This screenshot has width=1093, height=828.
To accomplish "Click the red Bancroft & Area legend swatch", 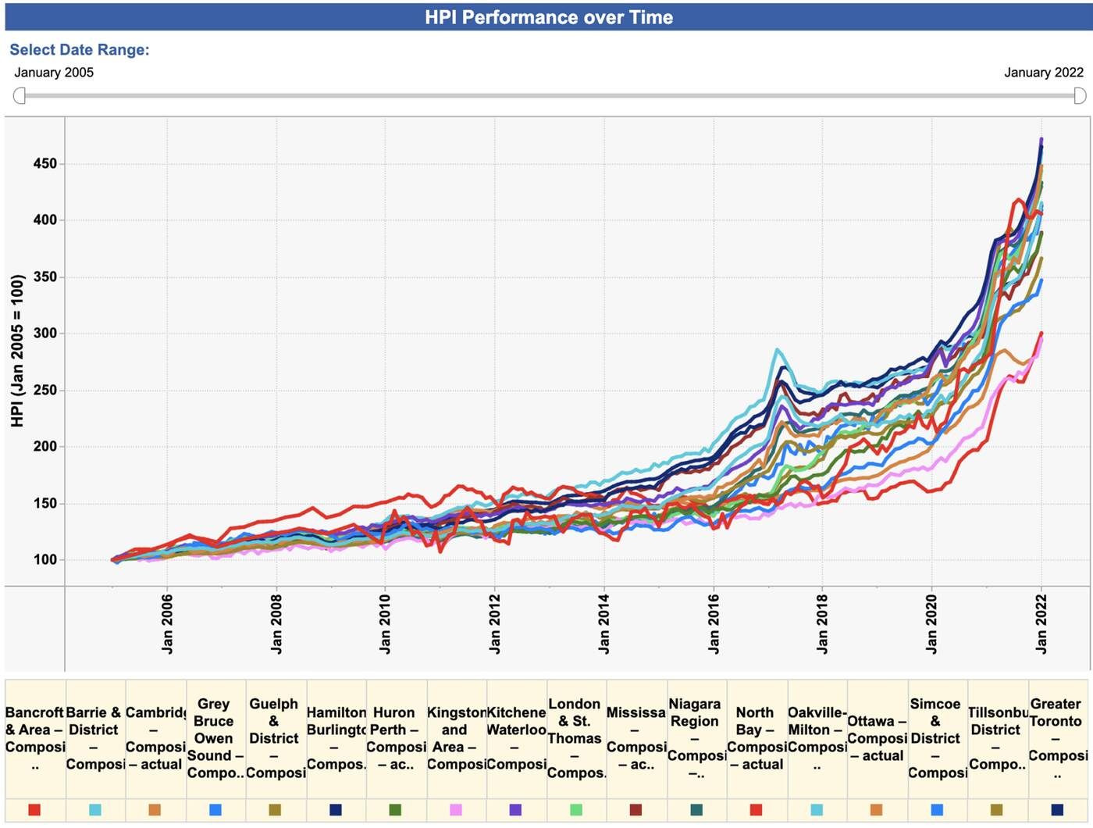I will pyautogui.click(x=34, y=810).
